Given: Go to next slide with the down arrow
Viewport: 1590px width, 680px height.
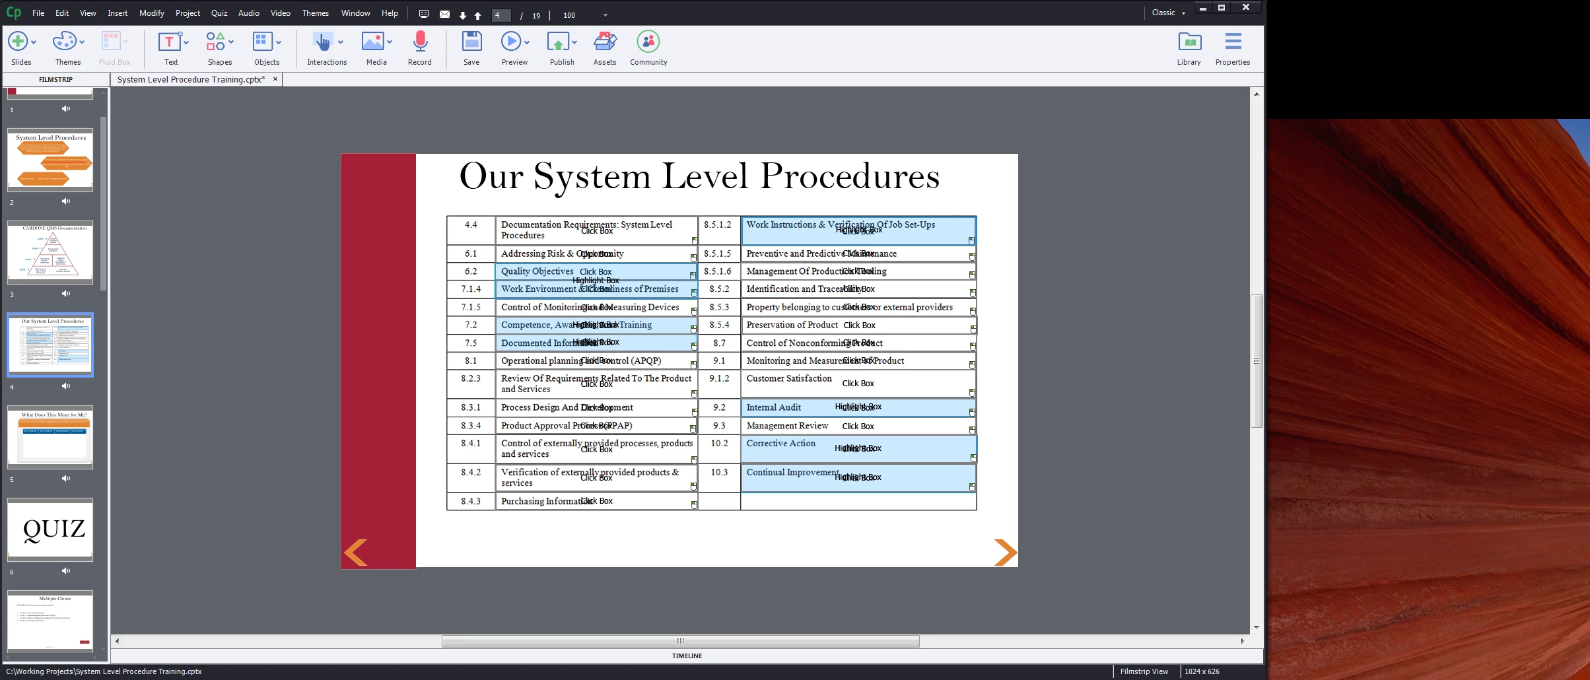Looking at the screenshot, I should (x=463, y=15).
